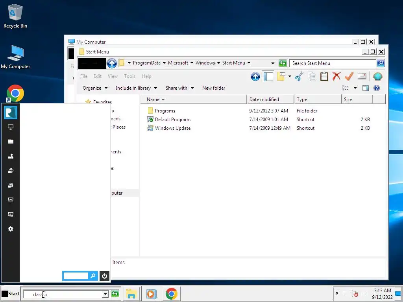Click the folder options toolbar icon
Viewport: 403px width, 302px height.
(281, 76)
